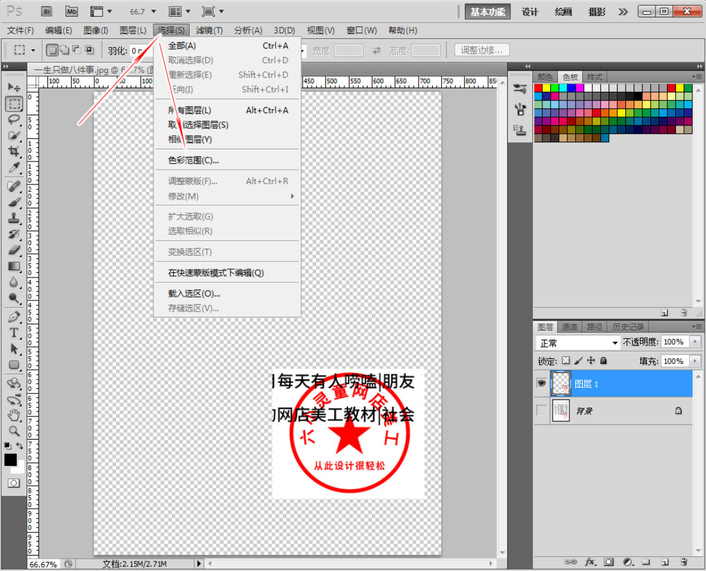This screenshot has width=706, height=571.
Task: Choose the New Selection mode button
Action: point(52,50)
